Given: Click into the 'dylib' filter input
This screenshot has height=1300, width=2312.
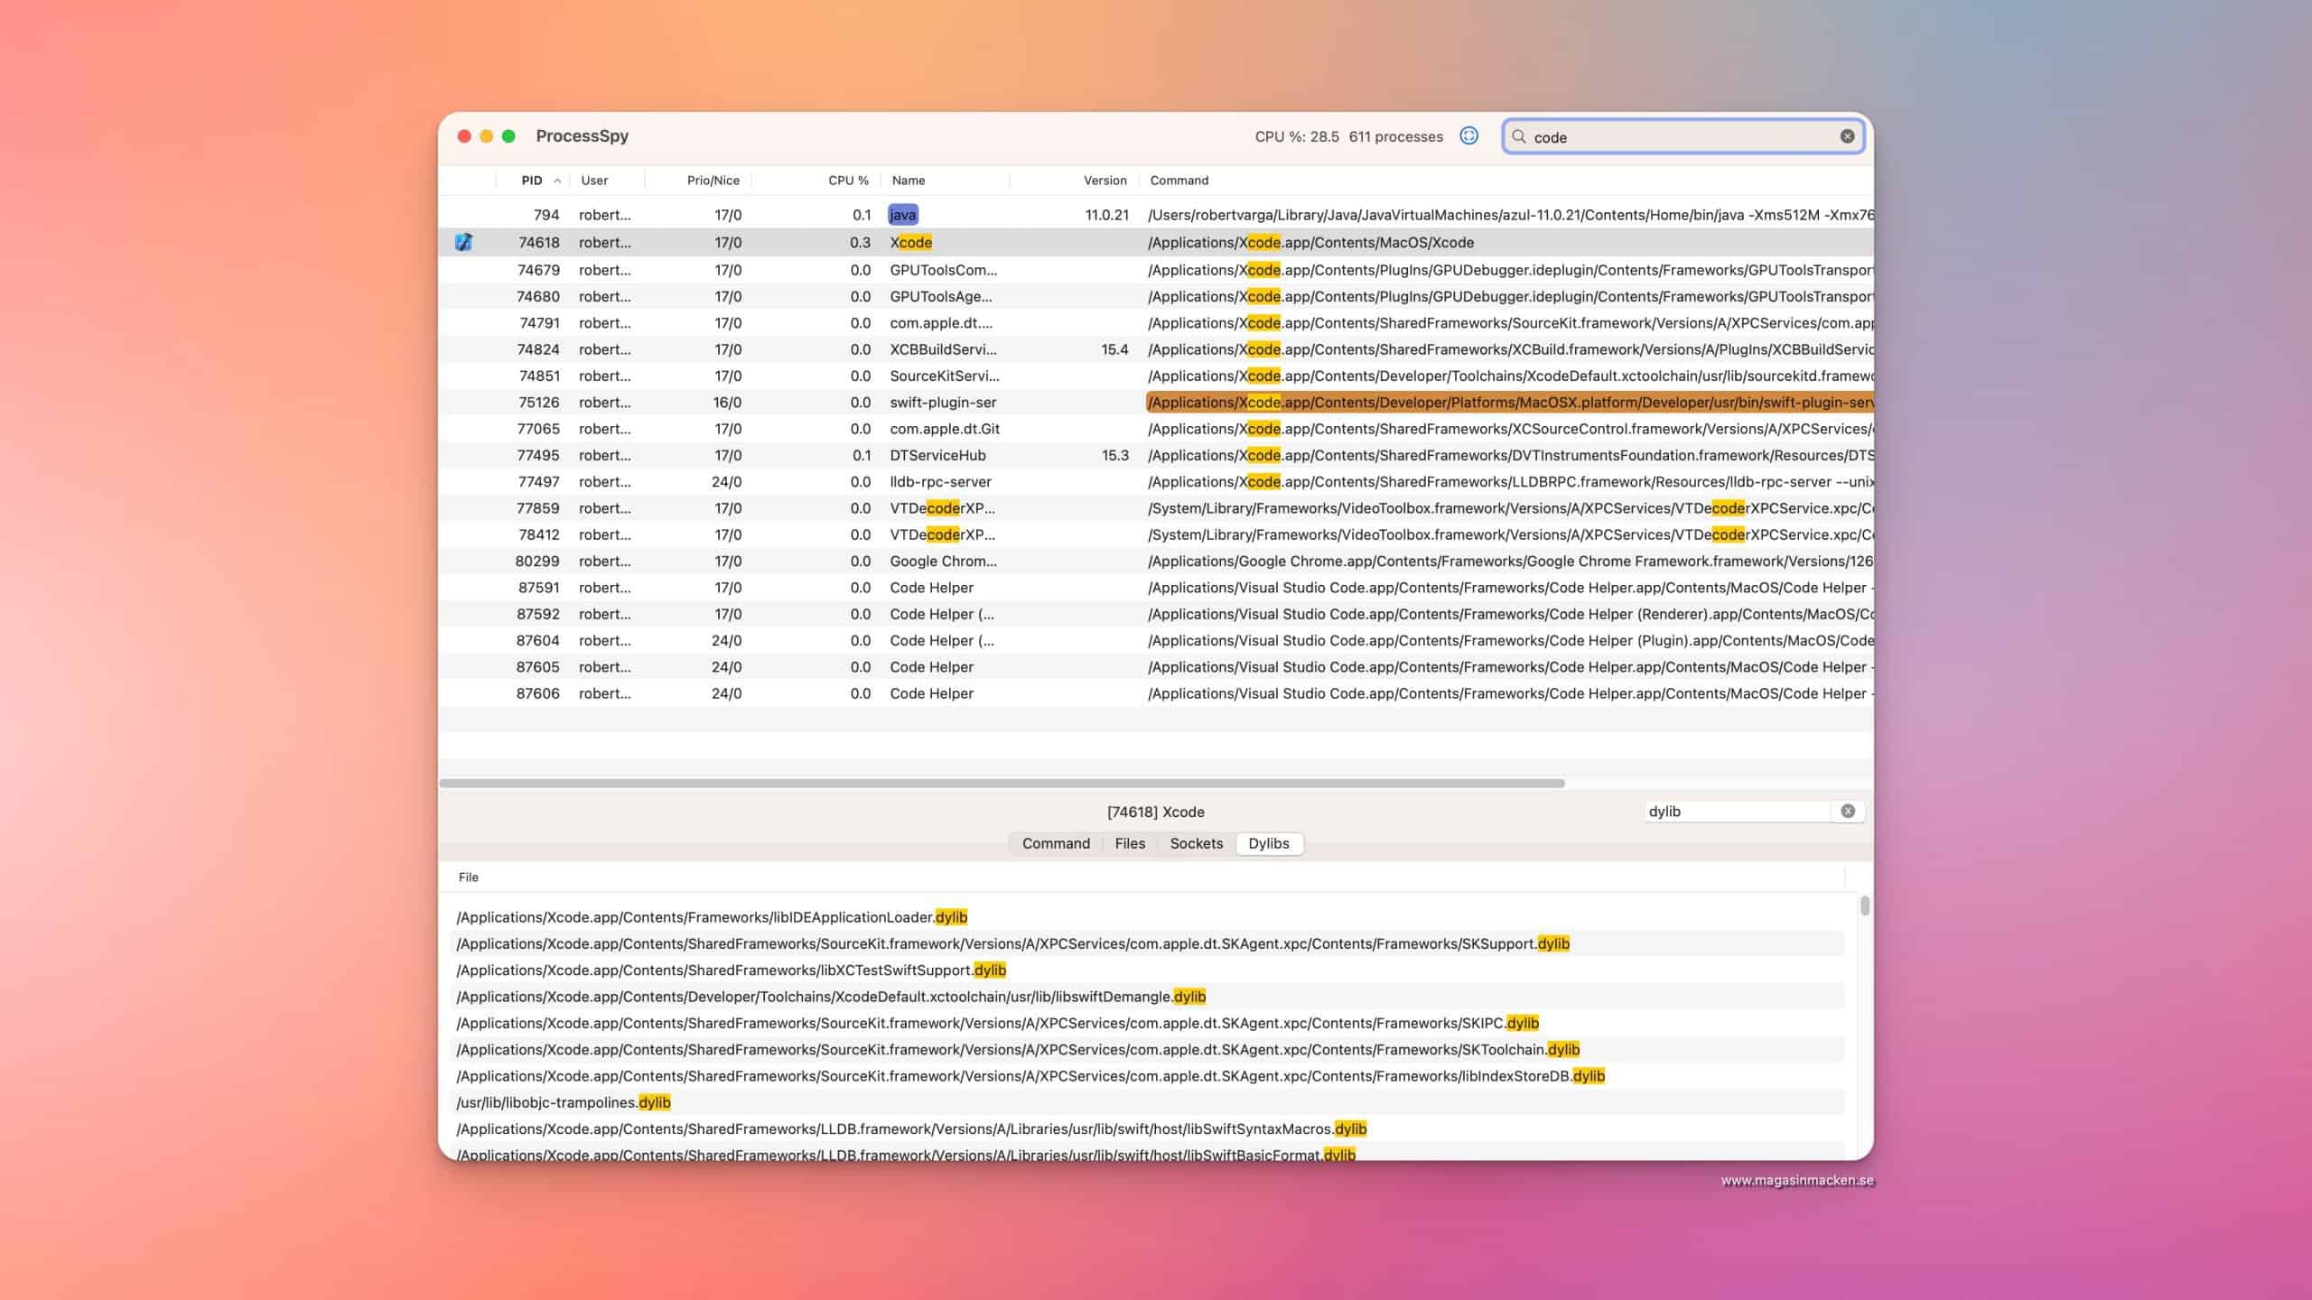Looking at the screenshot, I should (x=1738, y=811).
